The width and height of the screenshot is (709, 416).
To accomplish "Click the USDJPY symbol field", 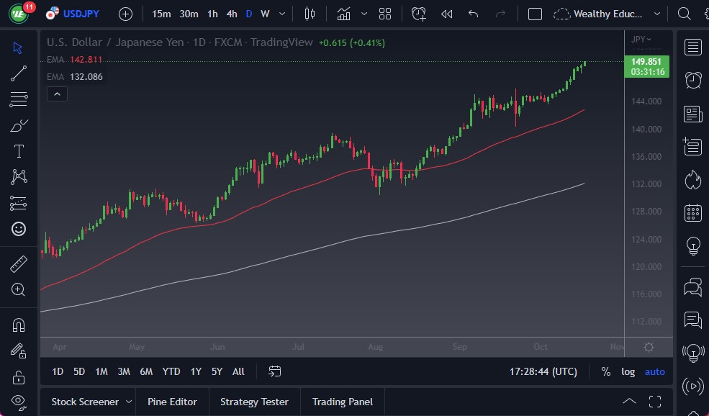I will pos(83,14).
